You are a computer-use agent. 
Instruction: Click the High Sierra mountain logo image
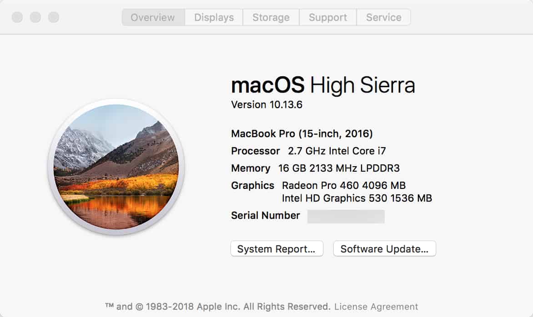[x=116, y=167]
